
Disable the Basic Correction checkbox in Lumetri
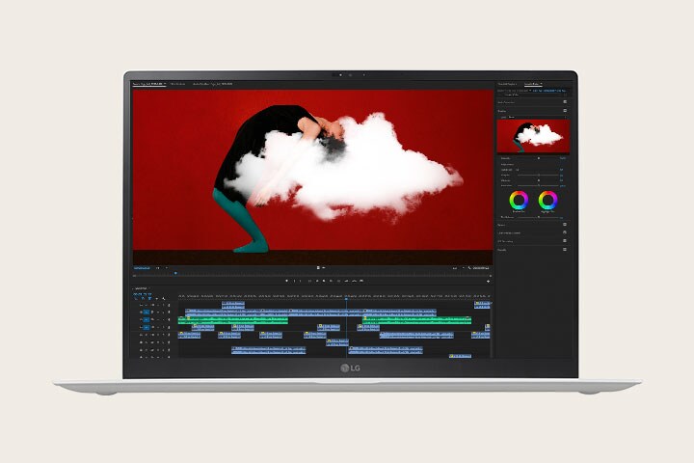[x=565, y=101]
